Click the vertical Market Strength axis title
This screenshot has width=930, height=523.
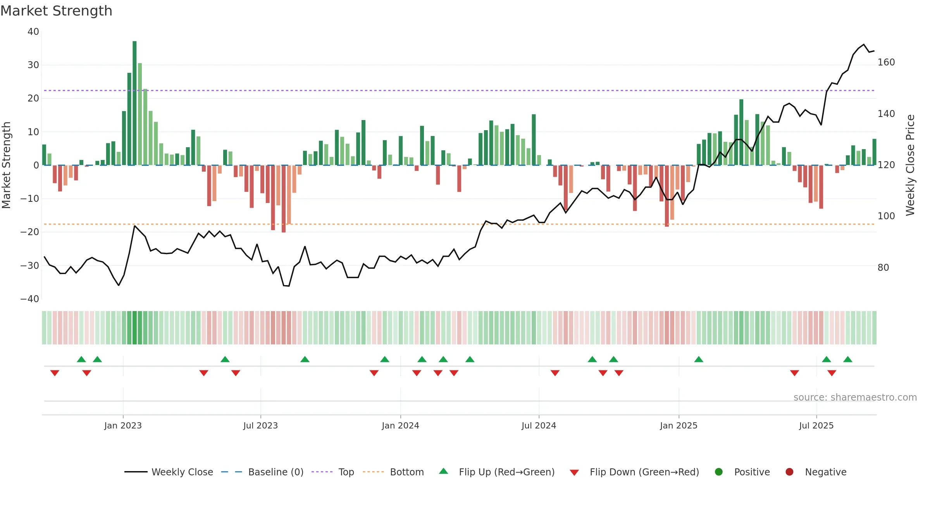pos(6,165)
